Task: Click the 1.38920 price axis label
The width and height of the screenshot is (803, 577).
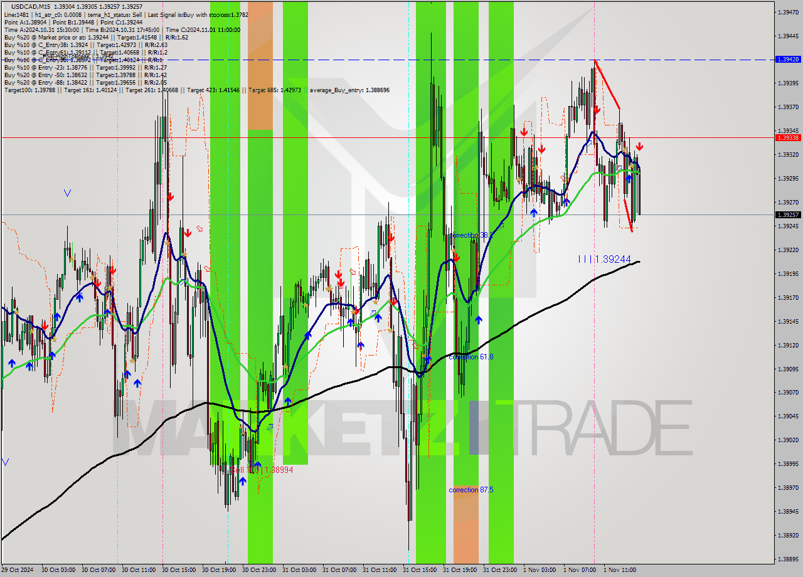Action: click(788, 535)
